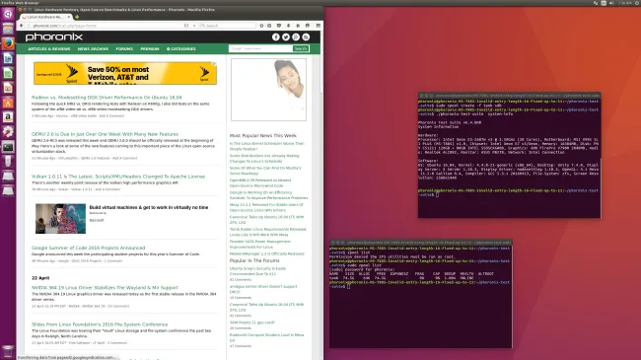The width and height of the screenshot is (641, 360).
Task: Open the Radeon vs. Modesetting DDX article
Action: point(107,98)
